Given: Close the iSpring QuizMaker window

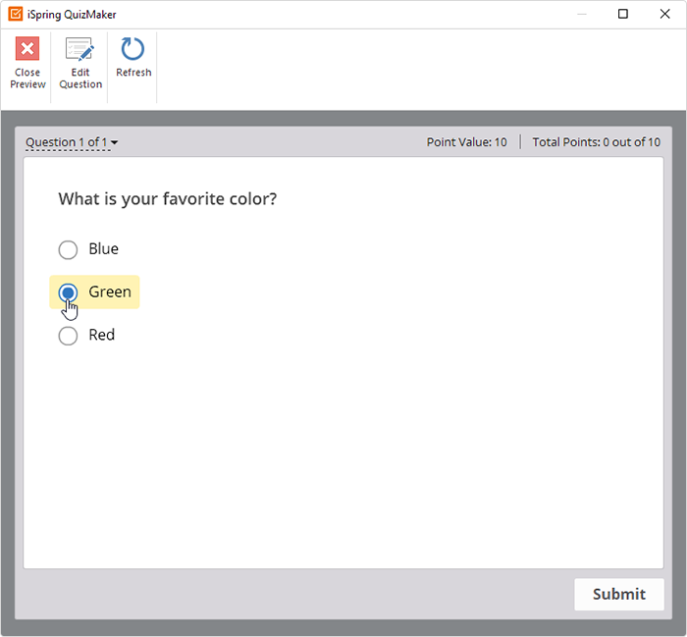Looking at the screenshot, I should (x=664, y=14).
